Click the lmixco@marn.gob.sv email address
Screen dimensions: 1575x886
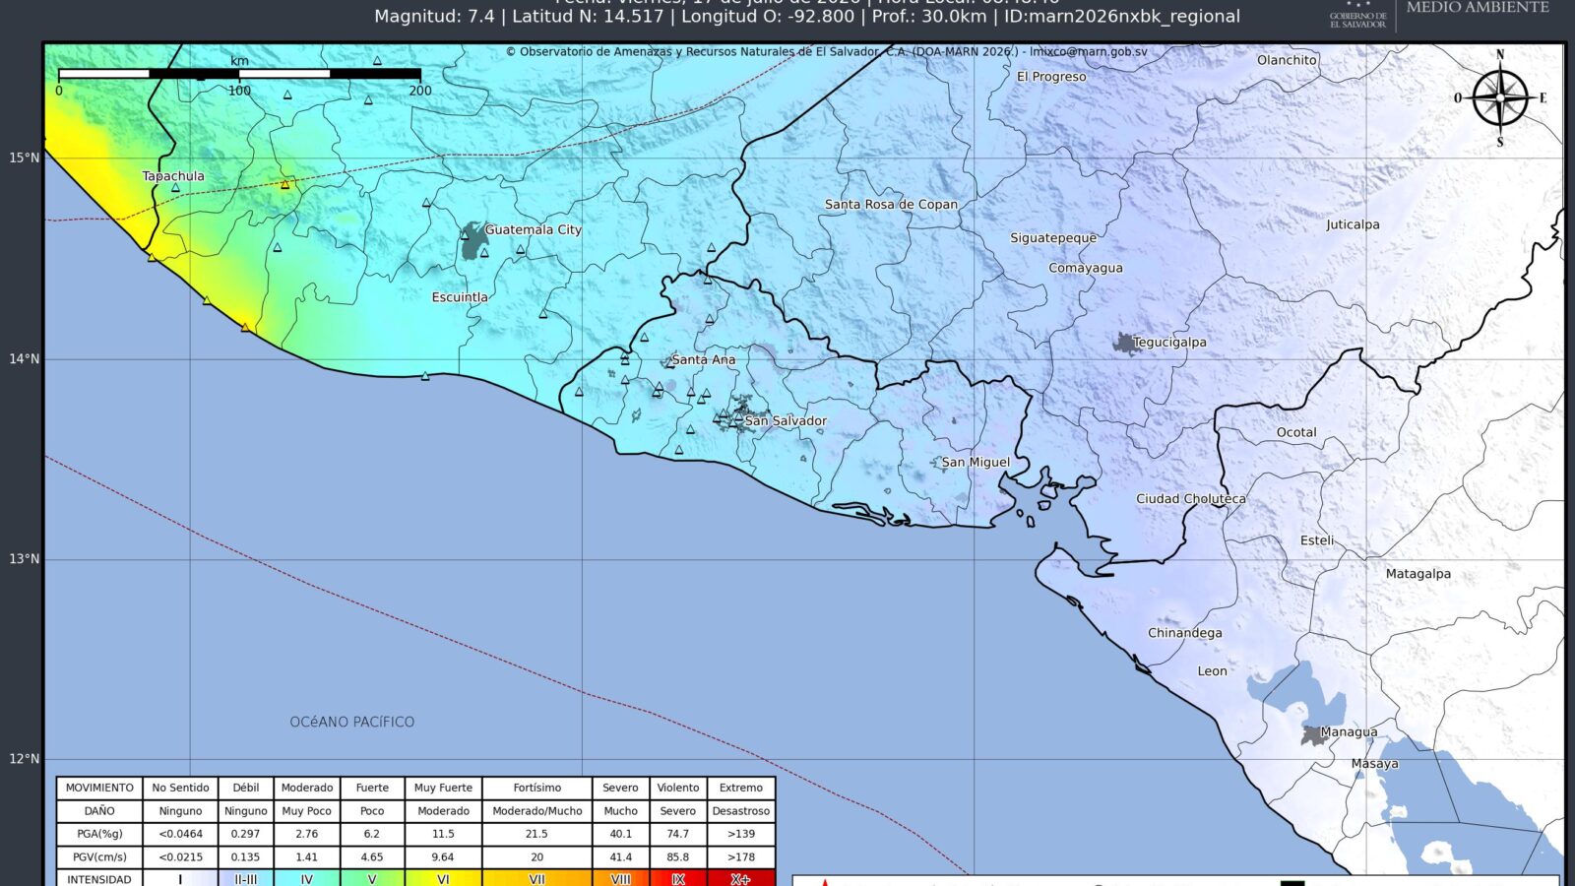coord(1088,52)
